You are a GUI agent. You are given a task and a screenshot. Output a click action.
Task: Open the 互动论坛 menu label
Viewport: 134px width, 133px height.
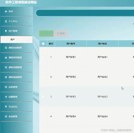pyautogui.click(x=13, y=107)
